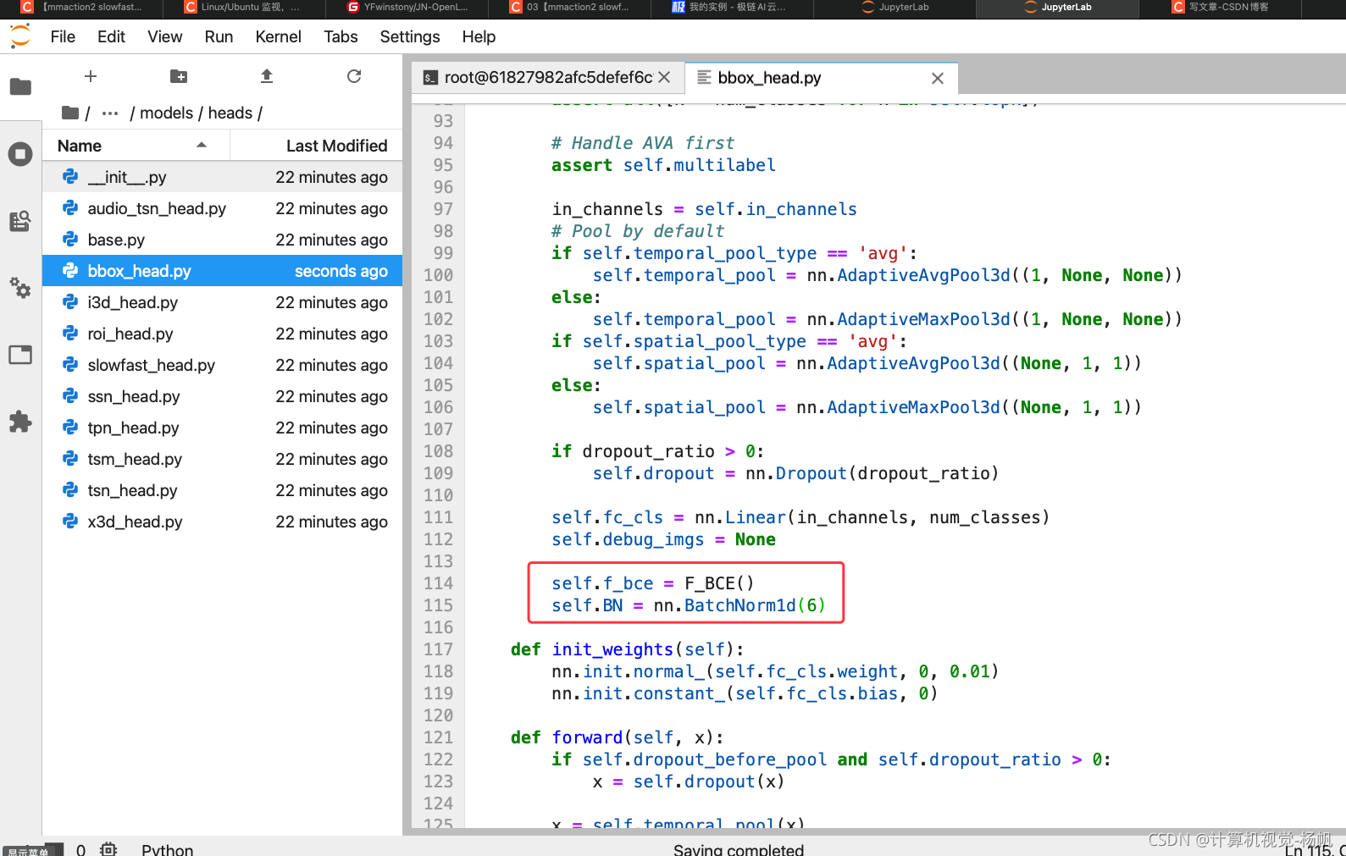Switch to the first JupyterLab browser tab
The image size is (1346, 856).
pyautogui.click(x=895, y=7)
